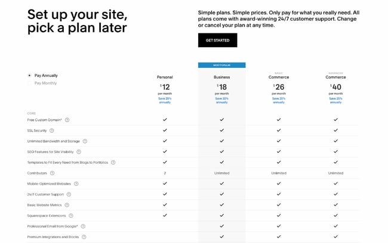This screenshot has height=243, width=388.
Task: Click help icon beside Basic Website Metrics
Action: [66, 205]
